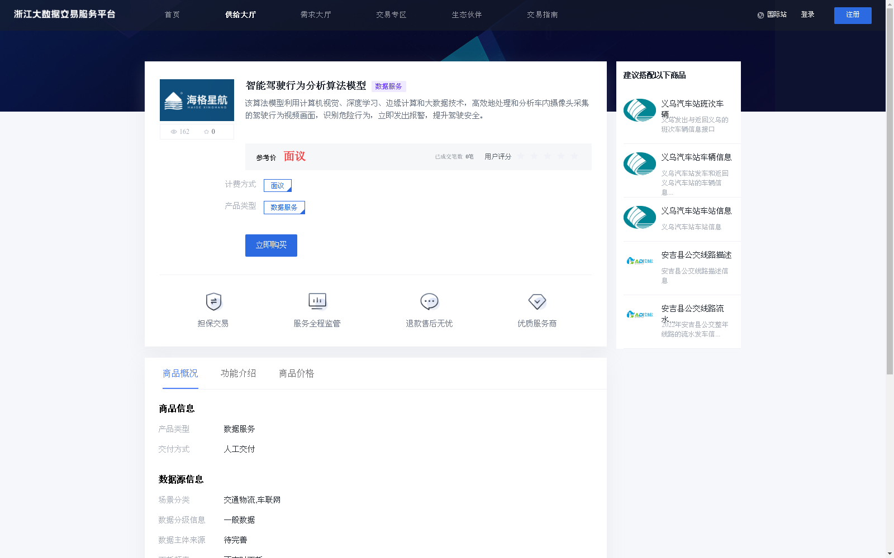This screenshot has height=558, width=894.
Task: Click the 国际站 link
Action: (x=777, y=15)
